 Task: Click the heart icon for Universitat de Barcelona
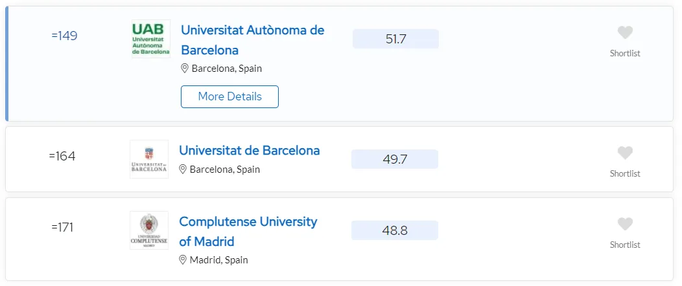click(625, 153)
